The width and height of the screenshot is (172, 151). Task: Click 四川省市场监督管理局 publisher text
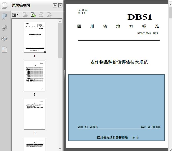(x=112, y=137)
